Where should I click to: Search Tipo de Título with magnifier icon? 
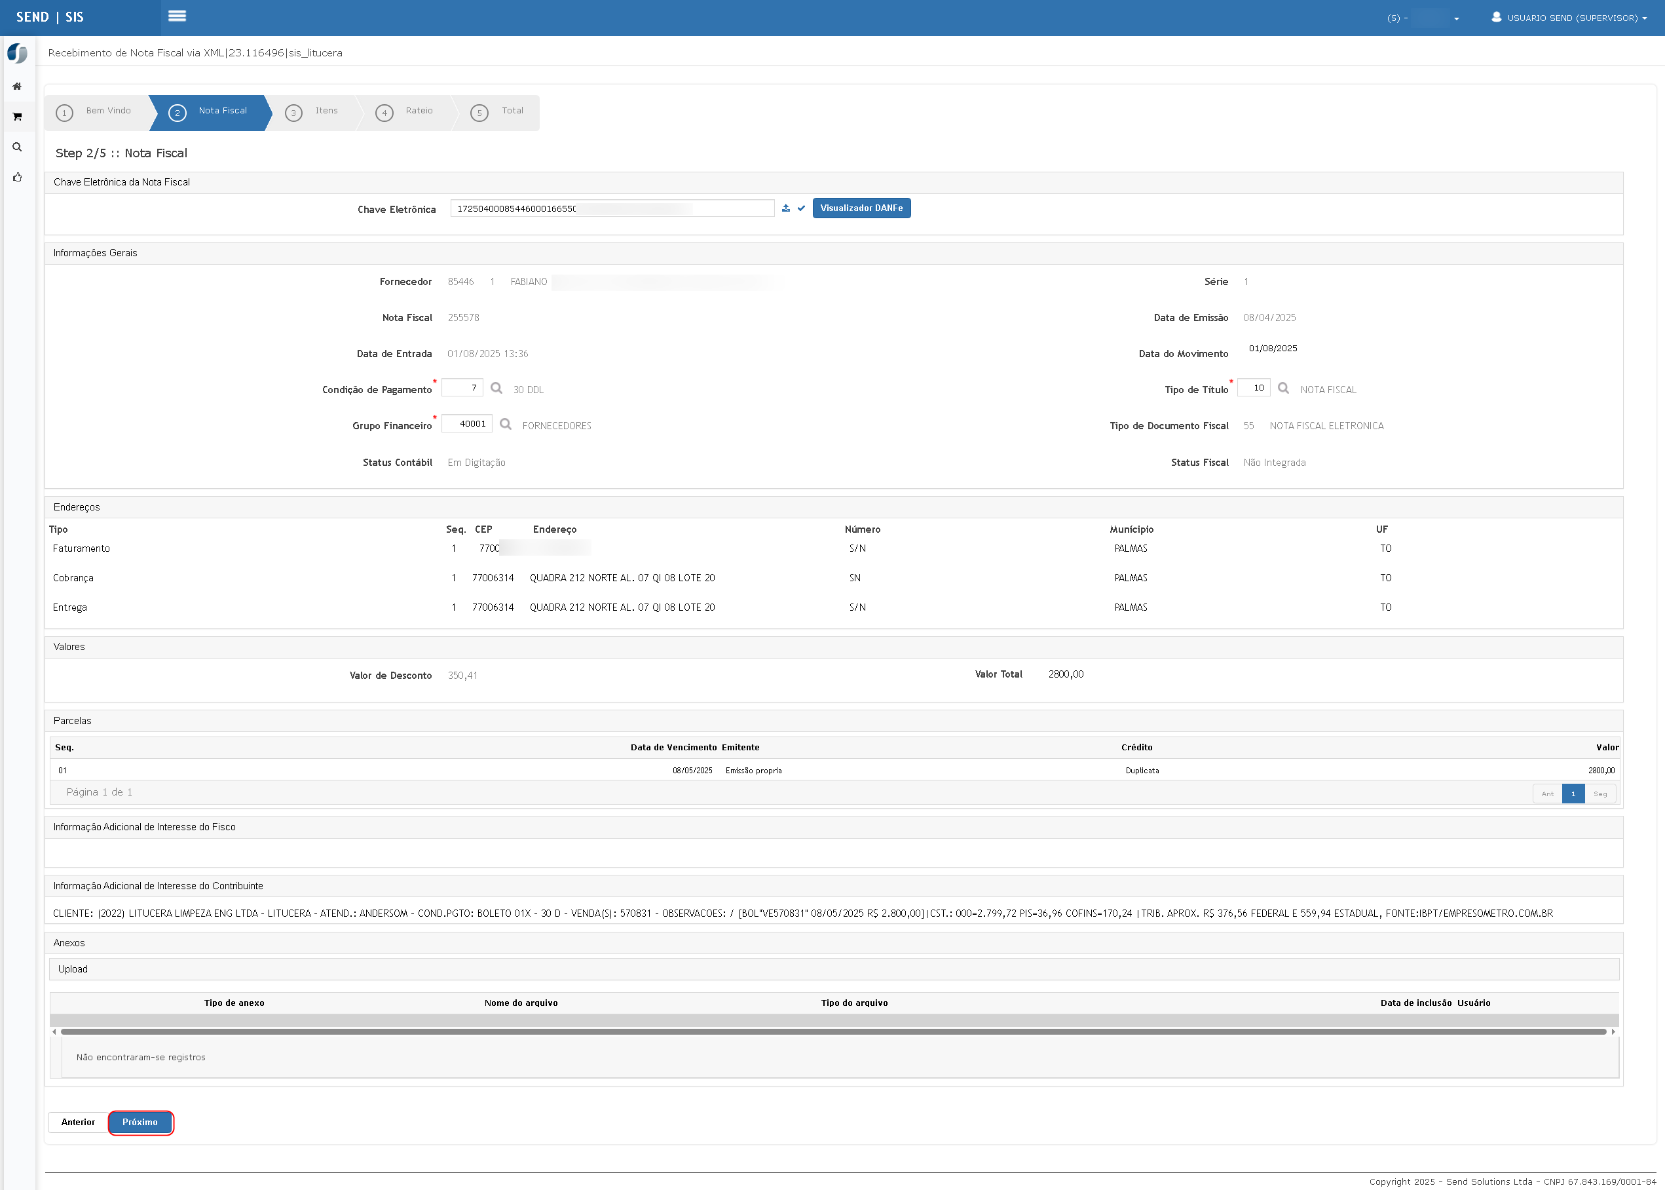point(1283,388)
